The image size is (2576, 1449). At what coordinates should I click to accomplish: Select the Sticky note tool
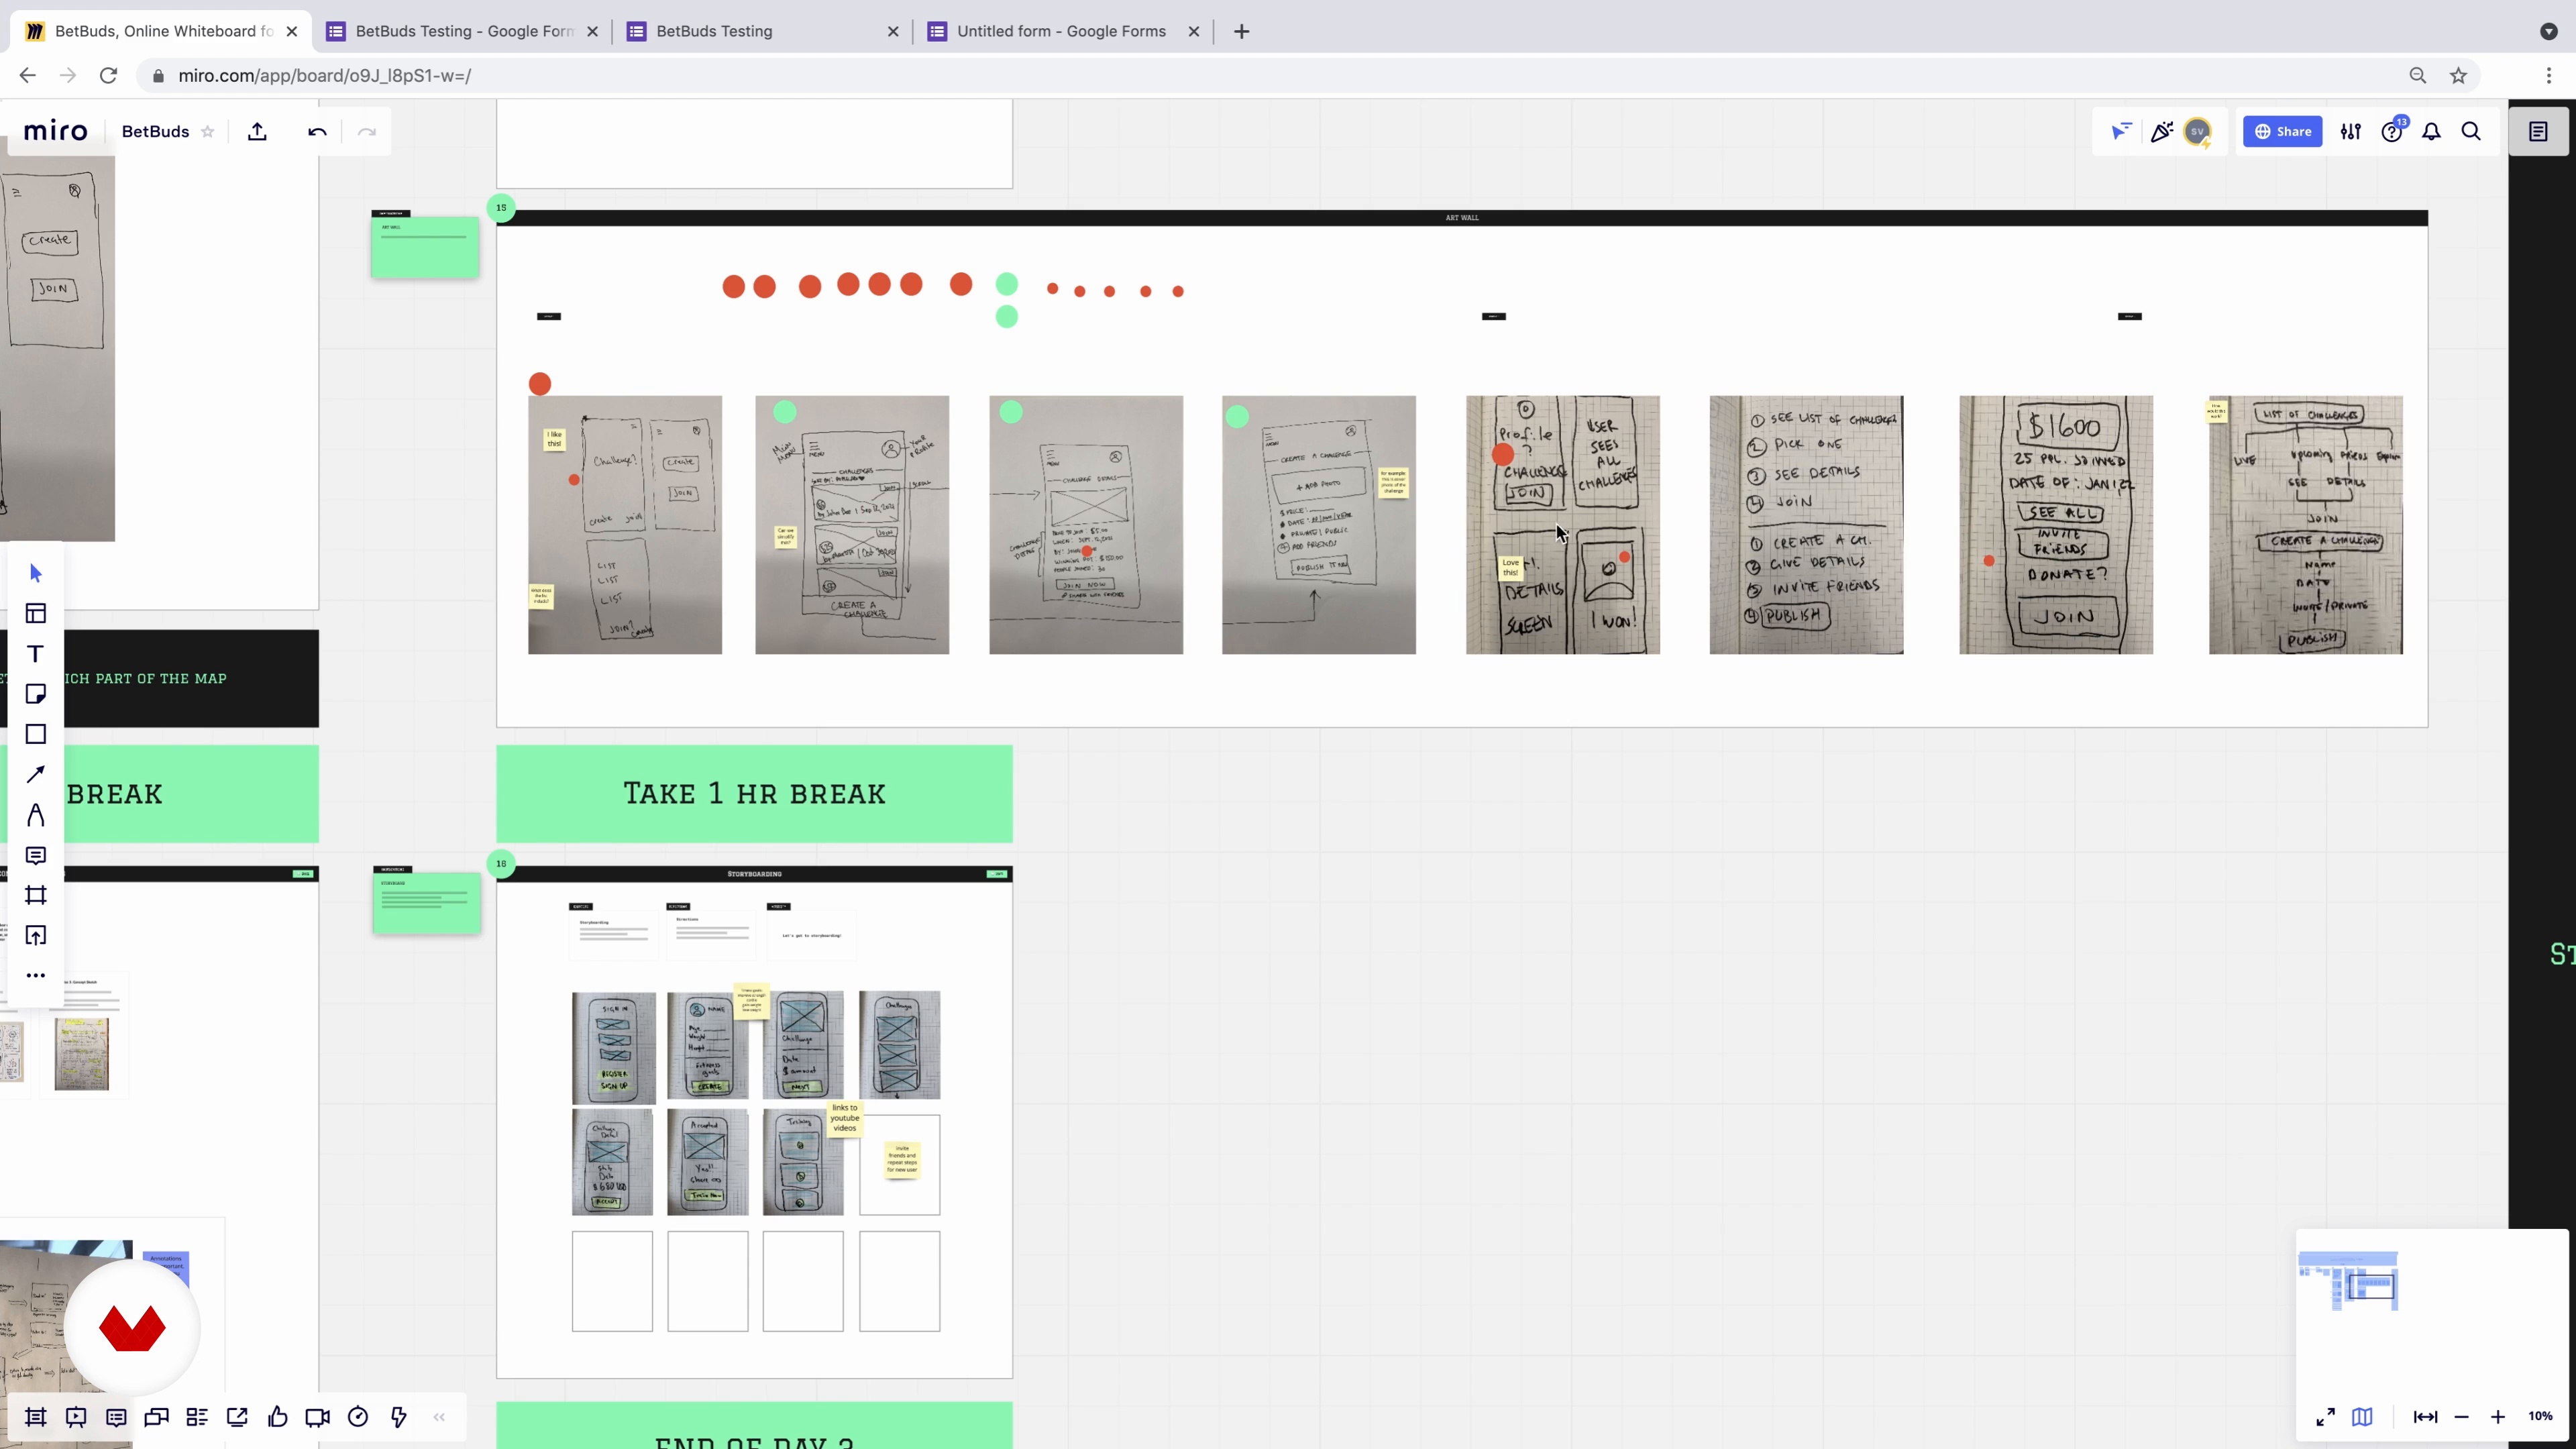pos(36,694)
